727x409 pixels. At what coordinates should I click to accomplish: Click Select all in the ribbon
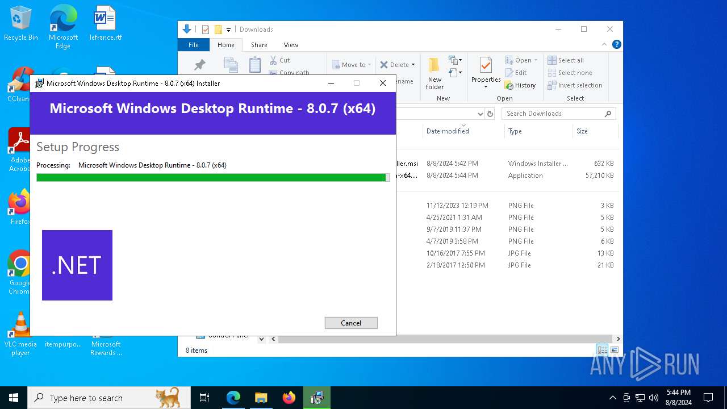click(x=566, y=60)
